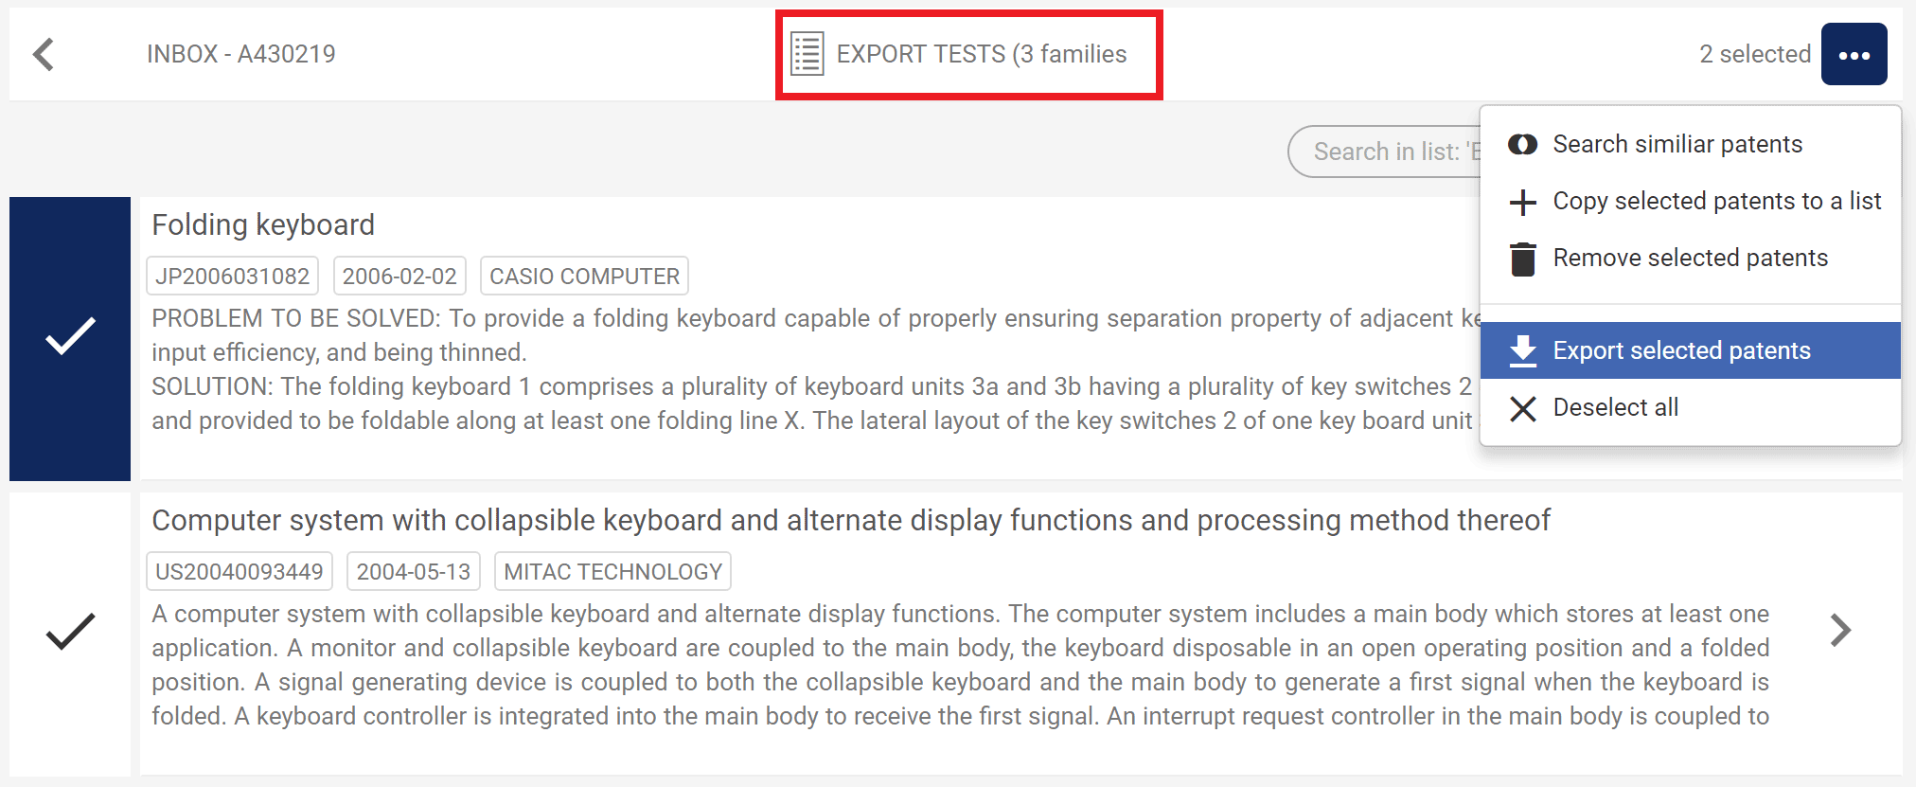
Task: Click the EXPORT TESTS list title
Action: pos(981,54)
